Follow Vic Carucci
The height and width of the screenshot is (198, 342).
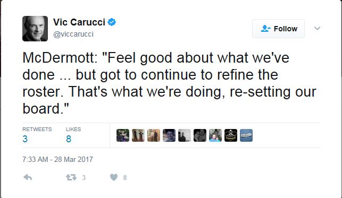[x=278, y=29]
